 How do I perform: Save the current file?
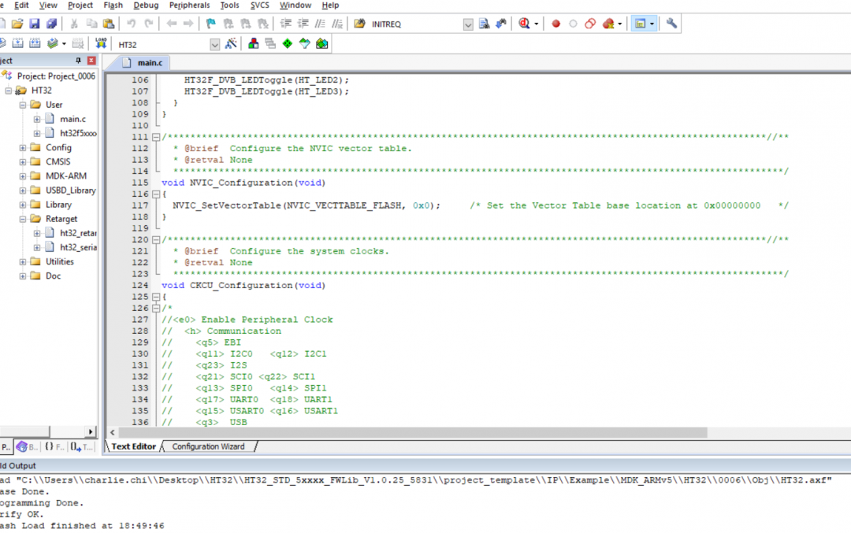coord(34,24)
